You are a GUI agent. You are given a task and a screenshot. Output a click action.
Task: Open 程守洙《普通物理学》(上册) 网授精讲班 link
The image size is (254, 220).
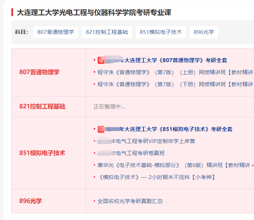pos(175,72)
